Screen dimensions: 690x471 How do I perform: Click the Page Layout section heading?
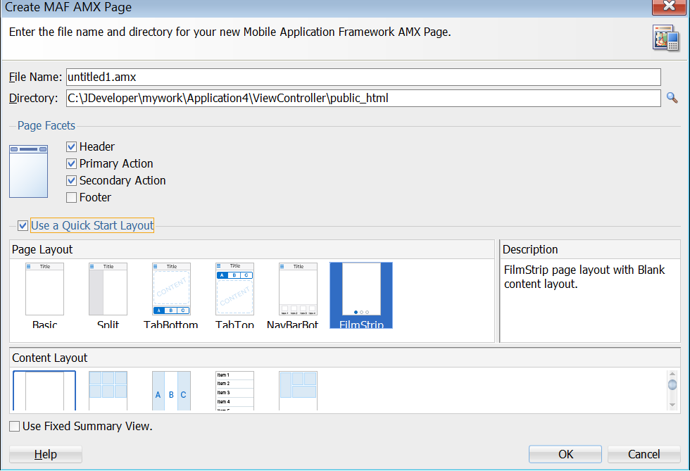[42, 250]
